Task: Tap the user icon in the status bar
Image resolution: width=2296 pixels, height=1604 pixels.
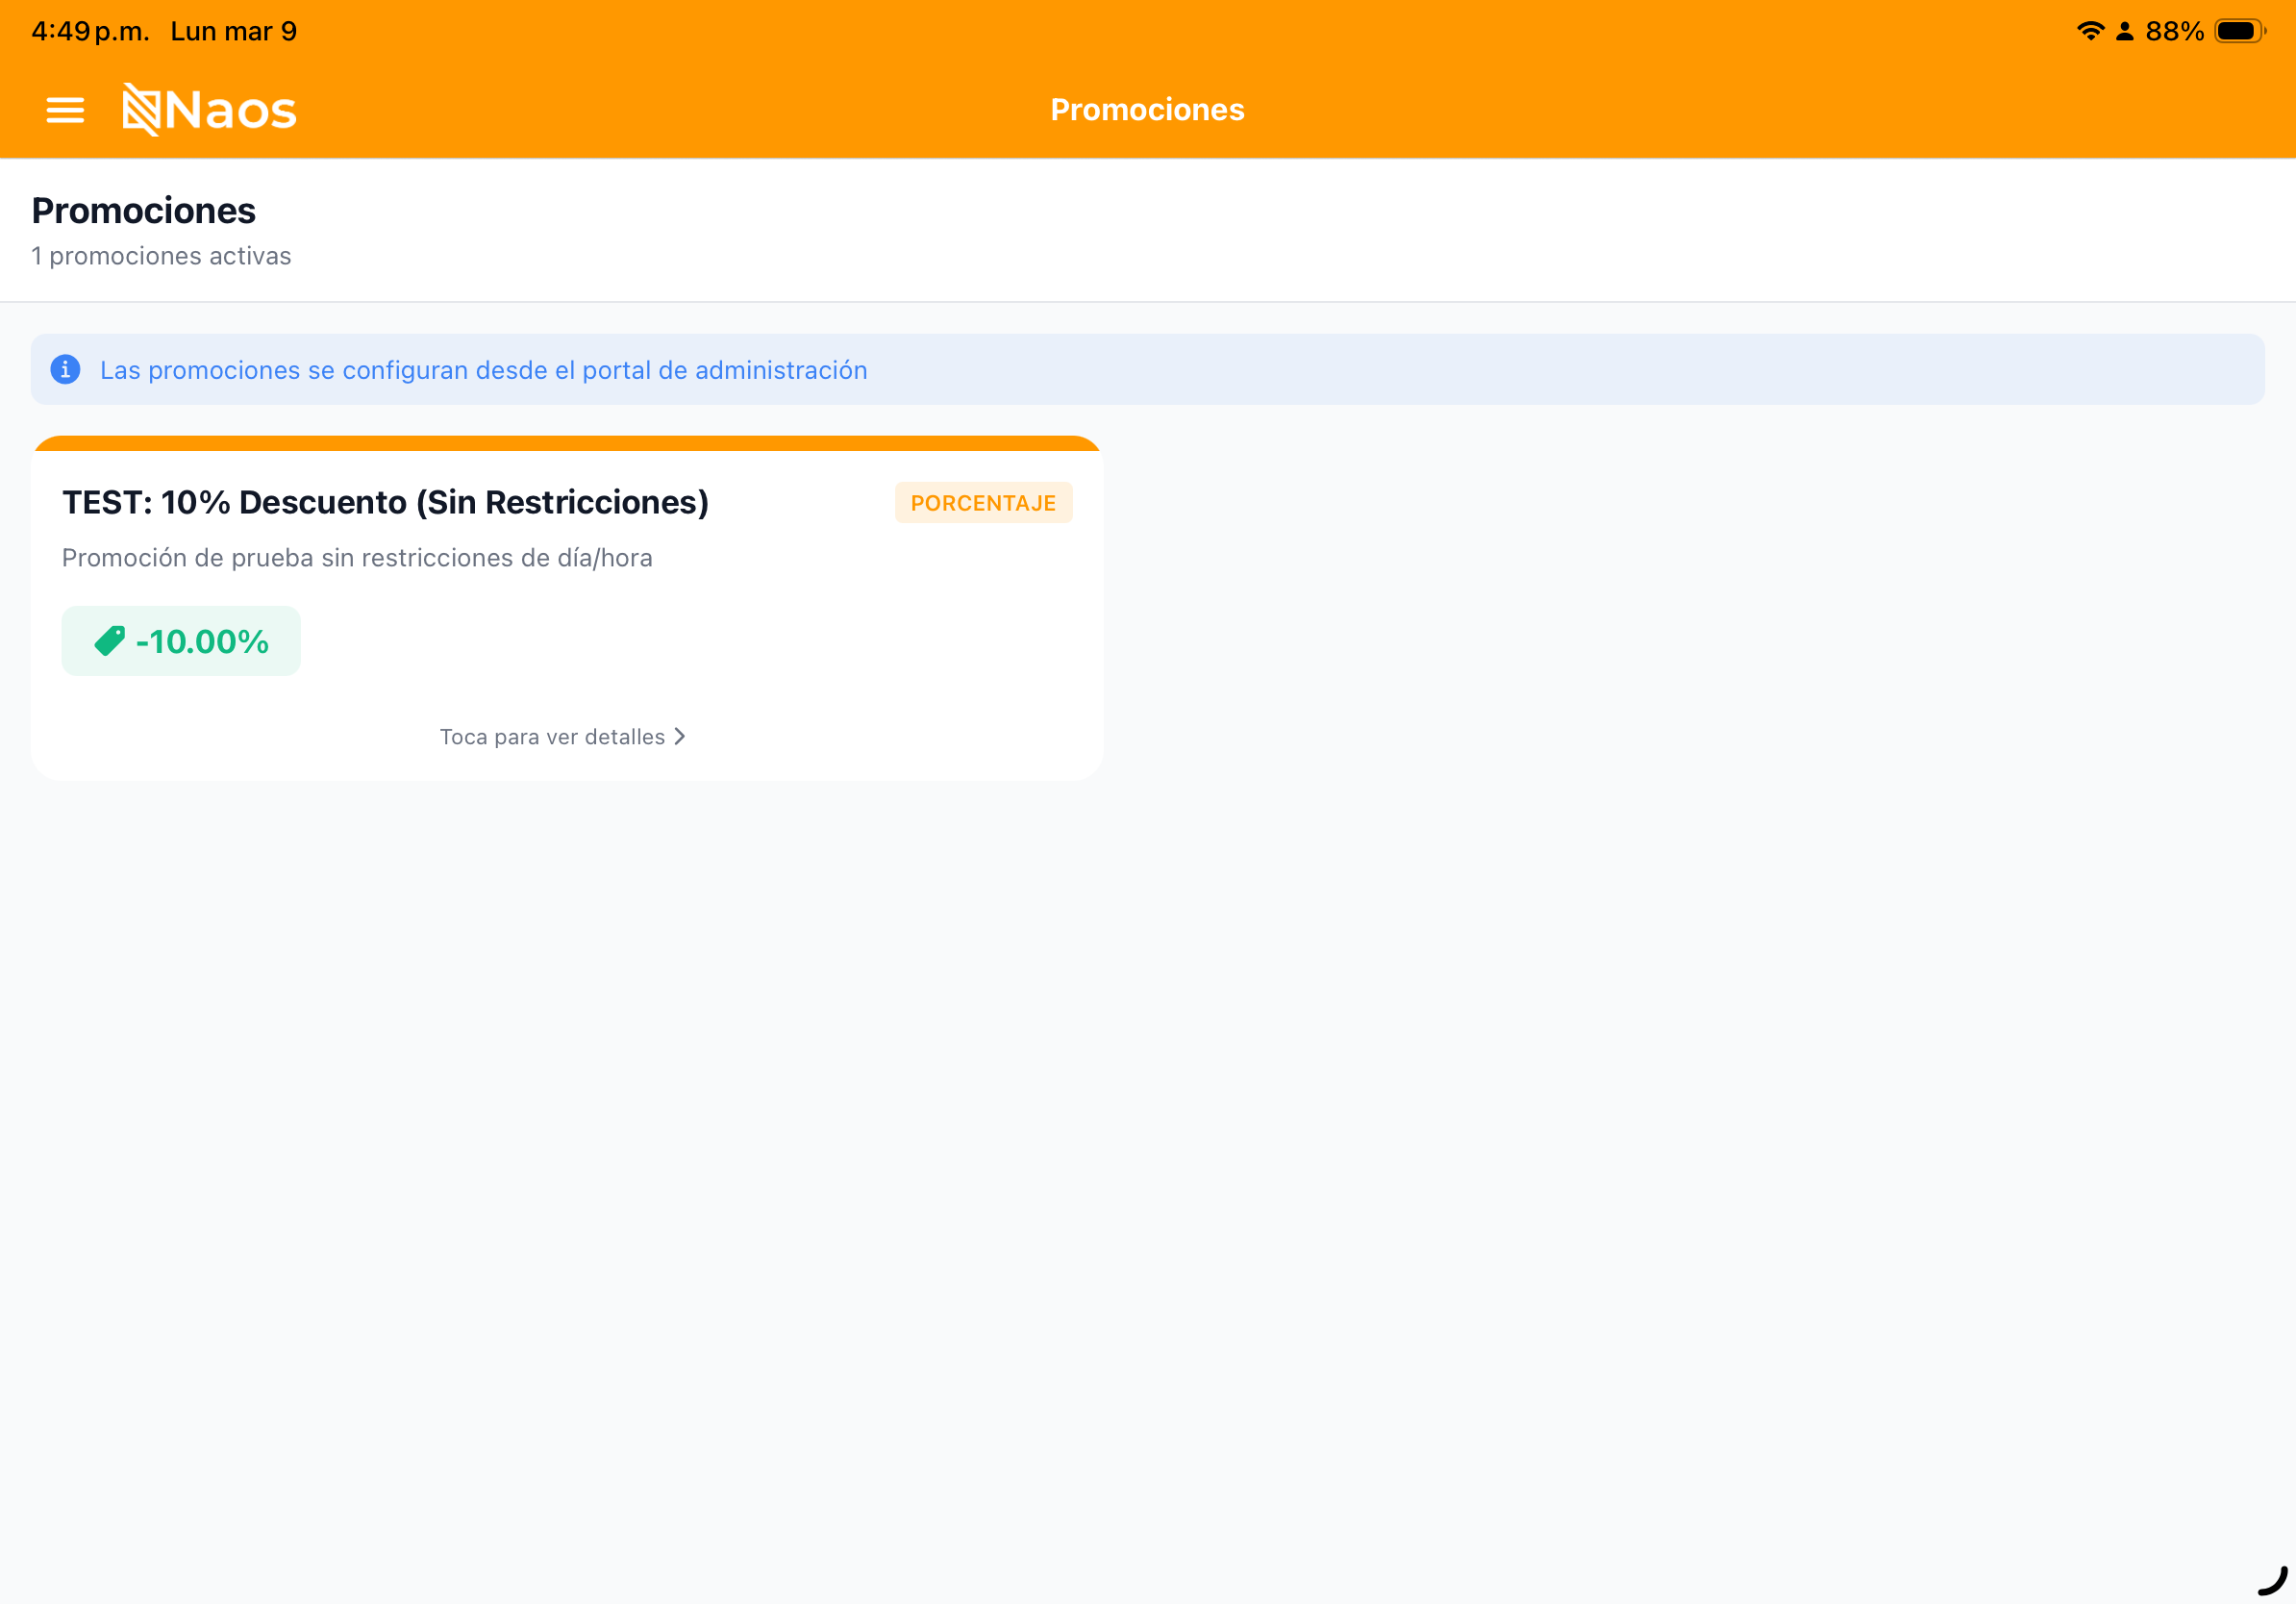Action: click(2122, 30)
